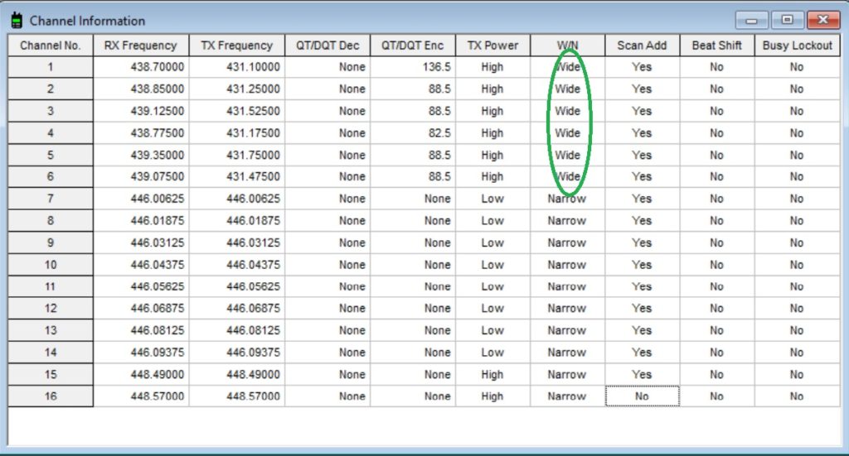Click the TX Power column header
The height and width of the screenshot is (456, 849).
click(492, 46)
